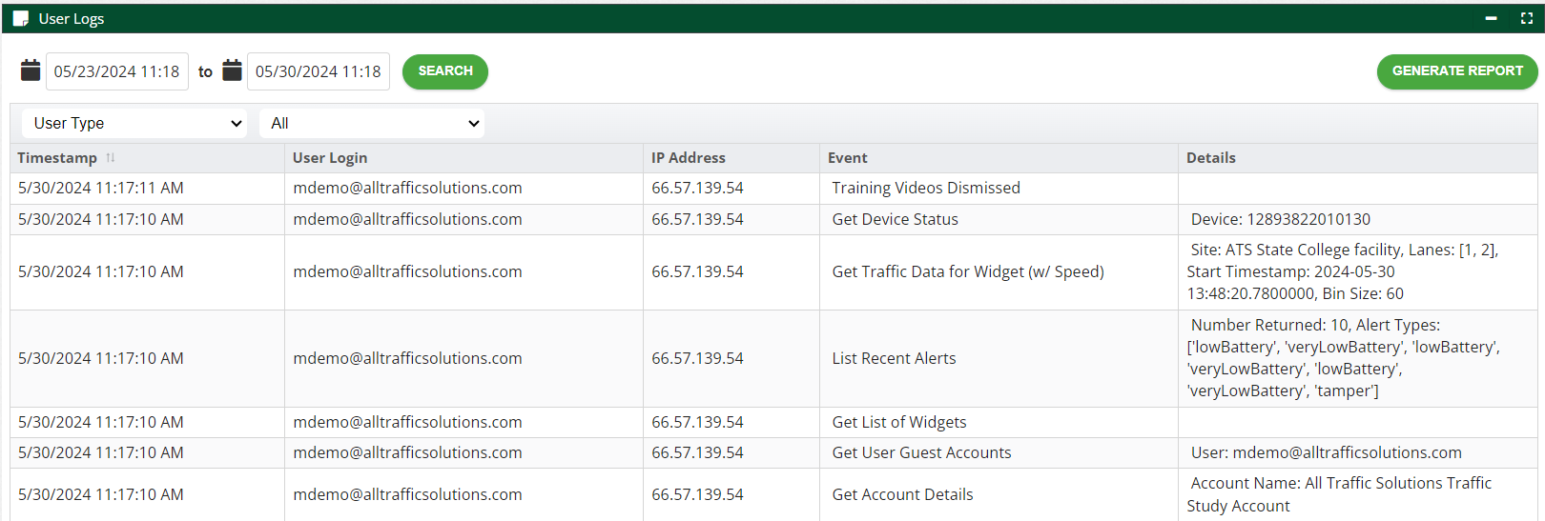Viewport: 1545px width, 521px height.
Task: Select the Get Account Details row
Action: click(x=902, y=494)
